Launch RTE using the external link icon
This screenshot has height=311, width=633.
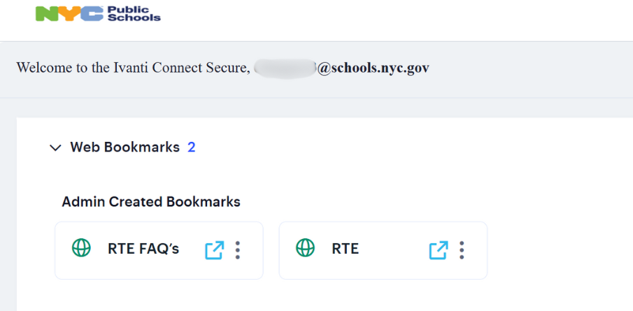[x=439, y=250]
